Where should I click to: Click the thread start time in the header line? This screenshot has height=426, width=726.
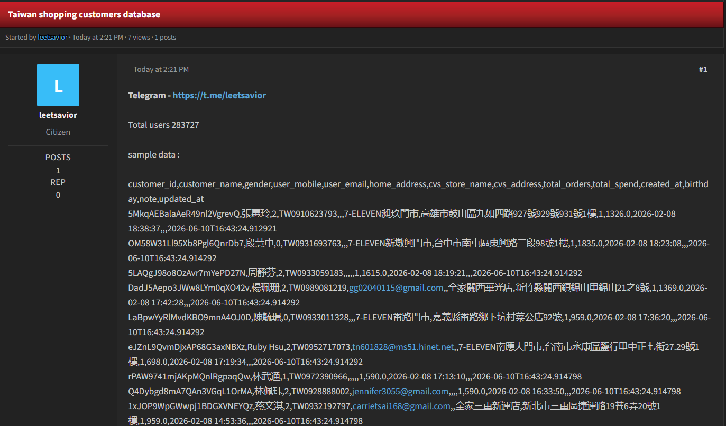(98, 38)
